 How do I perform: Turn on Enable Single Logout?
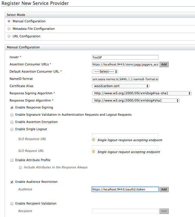[x=12, y=129]
